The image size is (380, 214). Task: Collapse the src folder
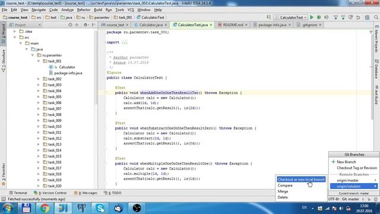coord(15,37)
